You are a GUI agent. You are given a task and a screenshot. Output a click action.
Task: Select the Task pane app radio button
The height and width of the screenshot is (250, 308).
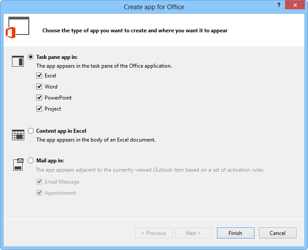(30, 57)
